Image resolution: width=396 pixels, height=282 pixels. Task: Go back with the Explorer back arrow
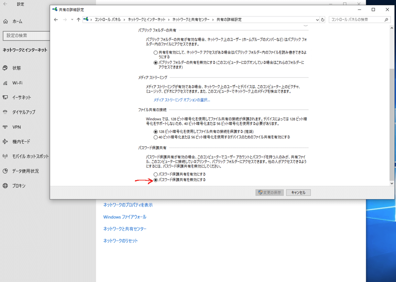pyautogui.click(x=56, y=19)
